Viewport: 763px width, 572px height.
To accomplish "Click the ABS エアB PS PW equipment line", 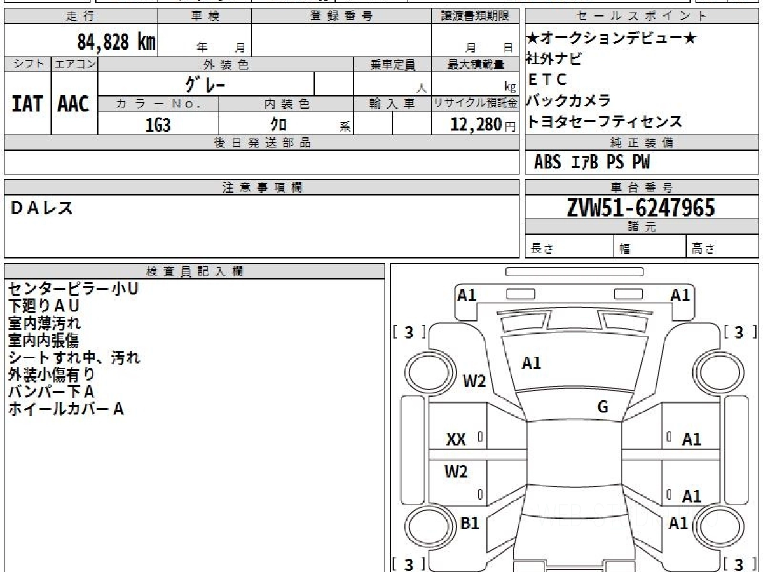I will (592, 163).
